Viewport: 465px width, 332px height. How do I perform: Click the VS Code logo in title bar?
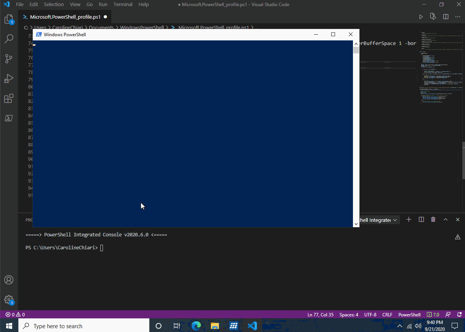coord(6,5)
